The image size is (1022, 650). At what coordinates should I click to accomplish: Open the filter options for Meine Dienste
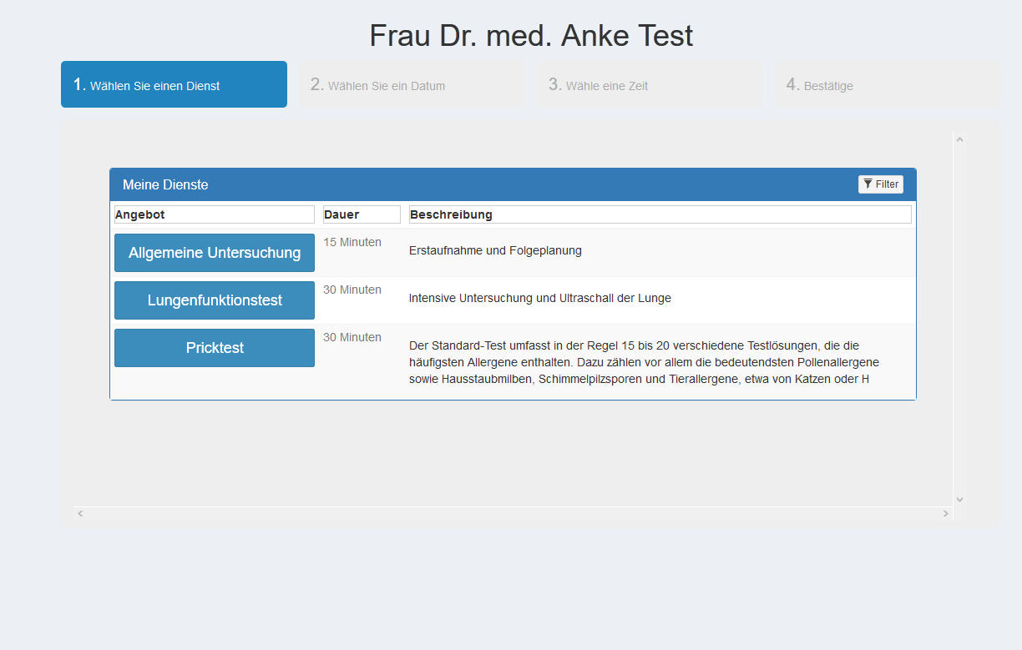[880, 184]
